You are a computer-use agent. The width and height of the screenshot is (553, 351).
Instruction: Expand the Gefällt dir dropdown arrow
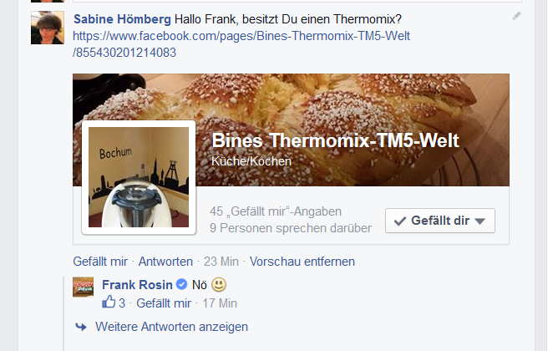tap(480, 221)
